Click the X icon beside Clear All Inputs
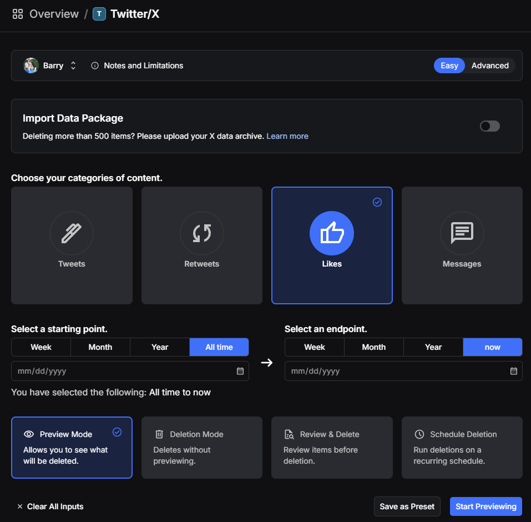 pyautogui.click(x=20, y=506)
